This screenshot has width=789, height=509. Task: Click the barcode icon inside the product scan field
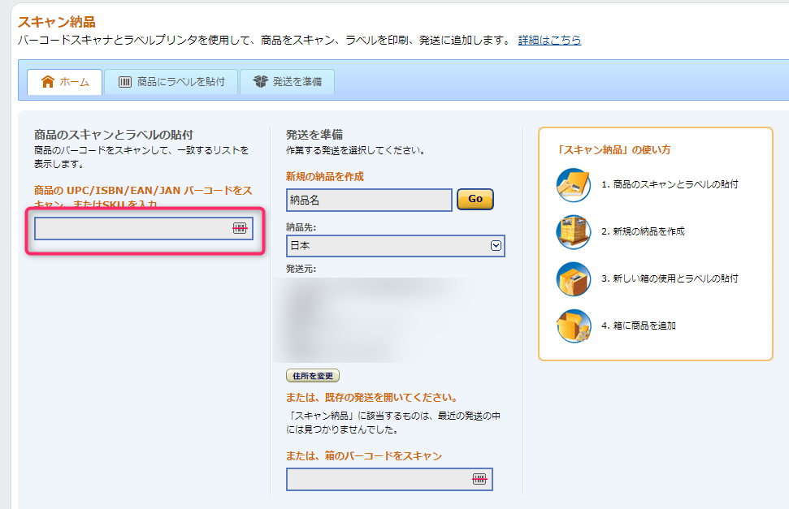(x=239, y=229)
